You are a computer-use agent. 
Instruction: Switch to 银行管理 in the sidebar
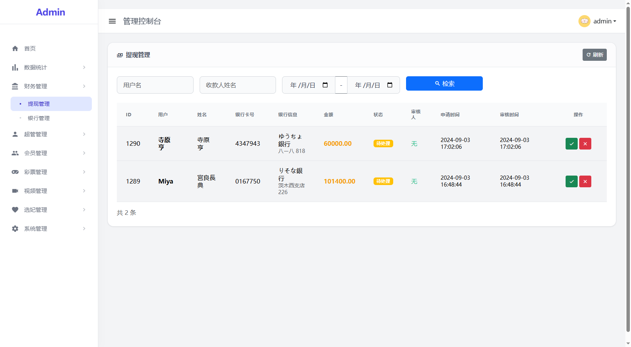pos(39,118)
